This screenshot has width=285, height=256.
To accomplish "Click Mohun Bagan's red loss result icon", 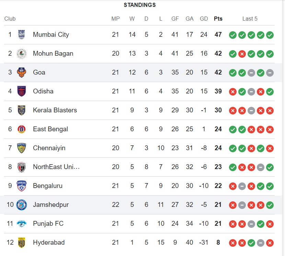I will coord(242,54).
